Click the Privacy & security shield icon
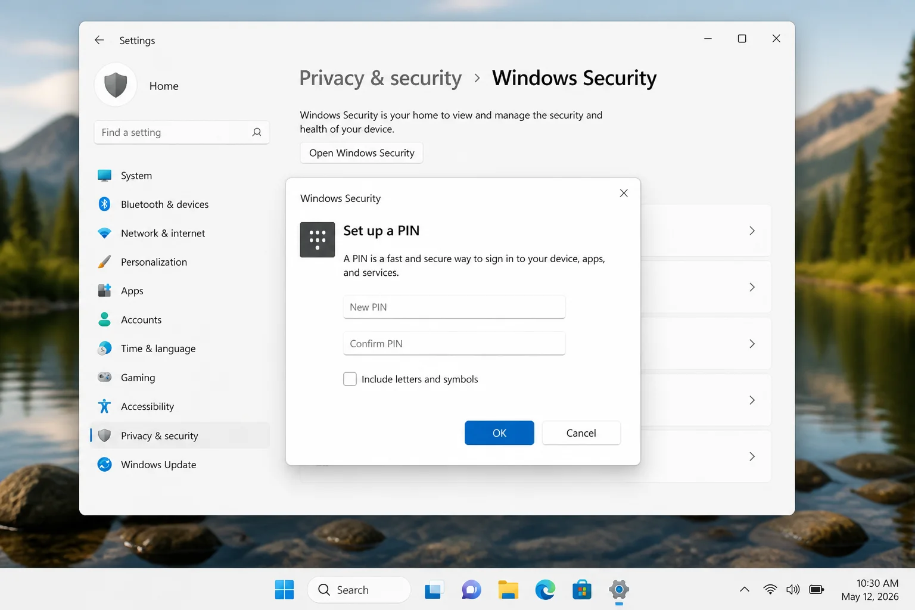 click(x=104, y=435)
